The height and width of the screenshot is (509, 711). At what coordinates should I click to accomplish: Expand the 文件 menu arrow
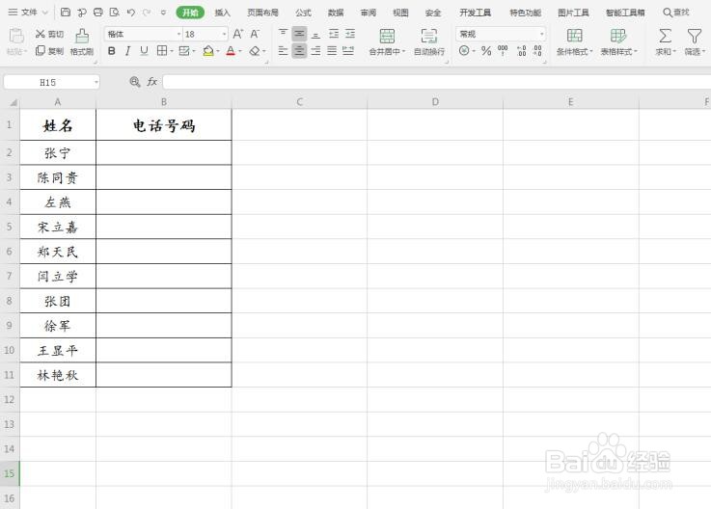coord(45,13)
